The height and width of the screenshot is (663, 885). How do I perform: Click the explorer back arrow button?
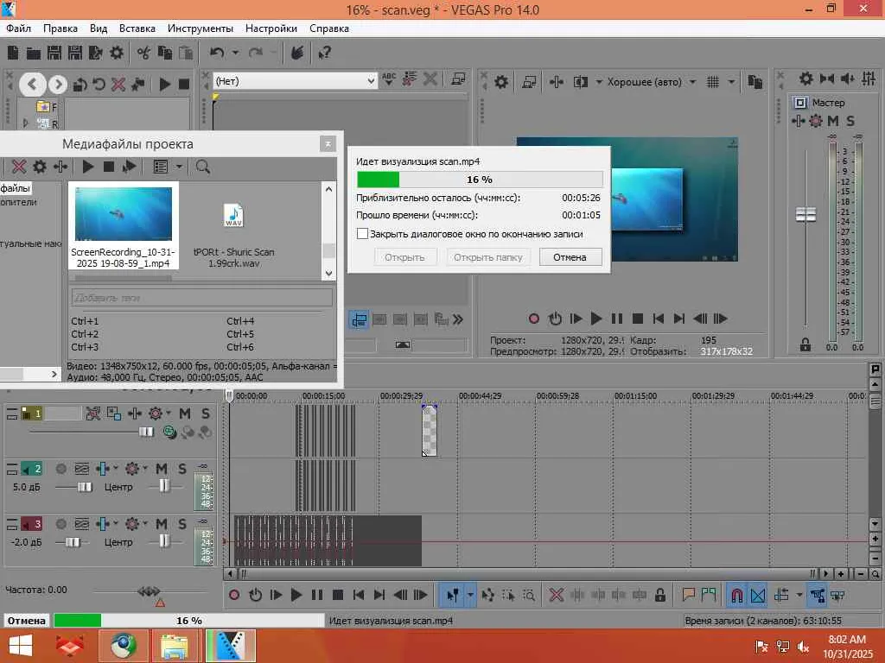(32, 85)
